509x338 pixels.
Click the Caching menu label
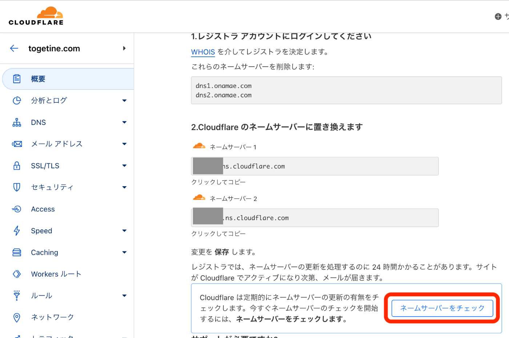[44, 252]
